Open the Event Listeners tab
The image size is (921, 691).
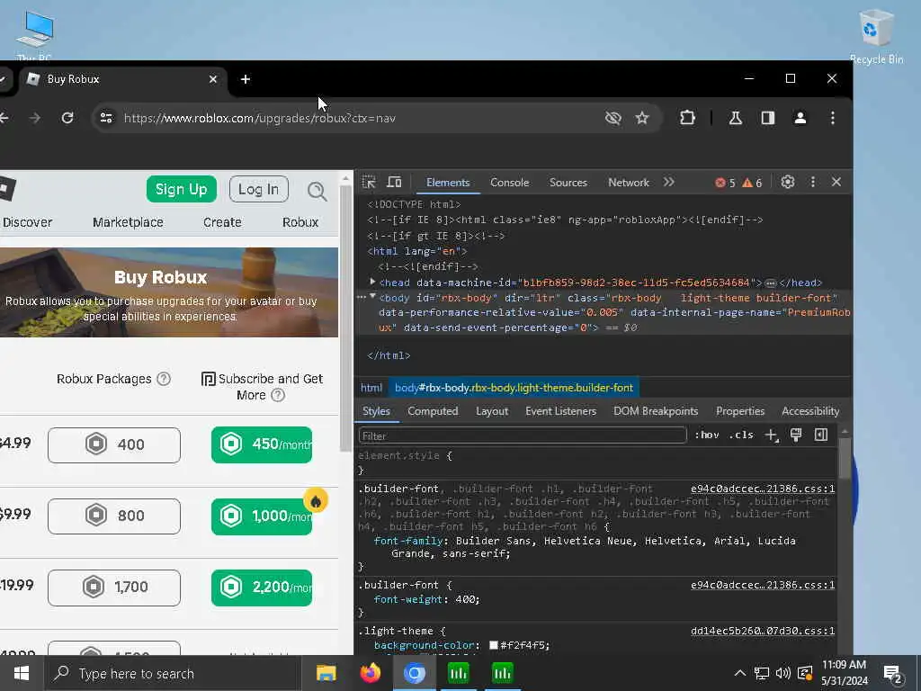(x=560, y=411)
